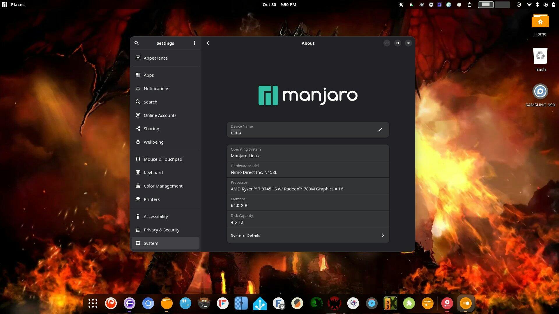Open the Trash desktop icon
This screenshot has height=314, width=559.
[540, 56]
